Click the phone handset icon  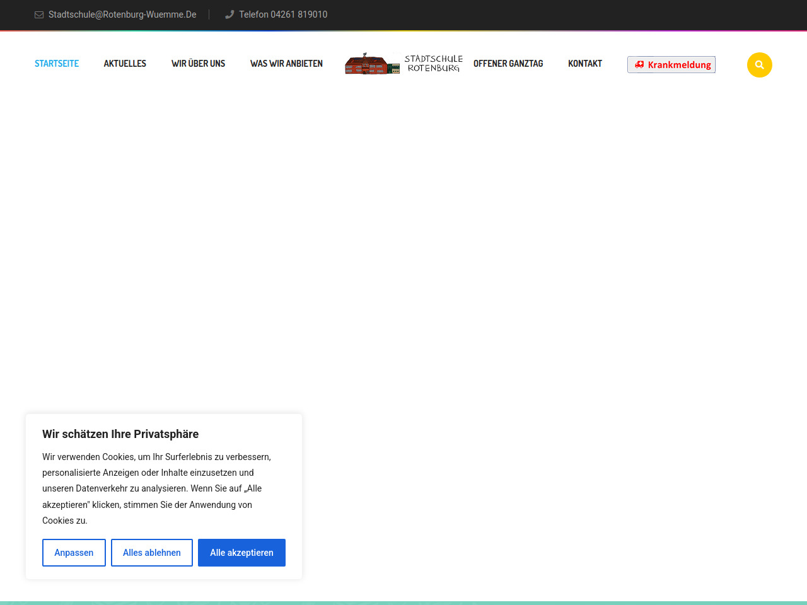tap(229, 14)
